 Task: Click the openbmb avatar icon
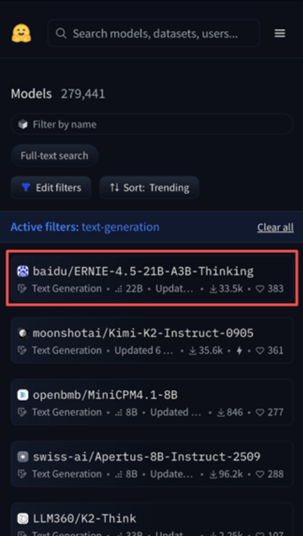coord(23,395)
